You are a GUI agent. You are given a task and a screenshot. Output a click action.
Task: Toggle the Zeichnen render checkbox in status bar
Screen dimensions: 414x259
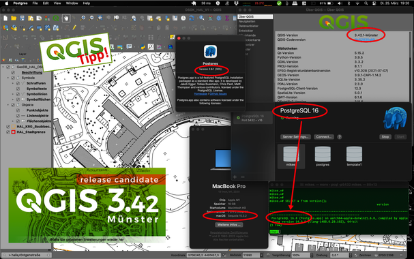coord(356,255)
